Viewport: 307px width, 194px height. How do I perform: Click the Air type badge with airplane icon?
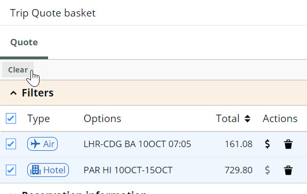click(x=43, y=144)
